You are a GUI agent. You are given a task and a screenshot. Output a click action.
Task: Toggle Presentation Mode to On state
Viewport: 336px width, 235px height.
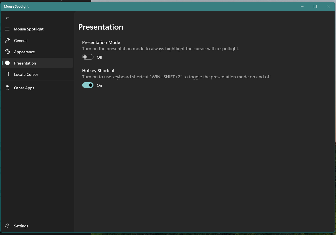(x=88, y=57)
